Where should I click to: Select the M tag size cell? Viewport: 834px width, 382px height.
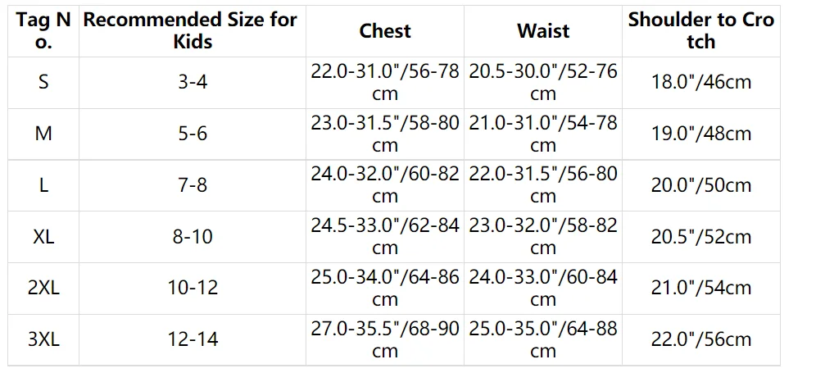[x=43, y=134]
